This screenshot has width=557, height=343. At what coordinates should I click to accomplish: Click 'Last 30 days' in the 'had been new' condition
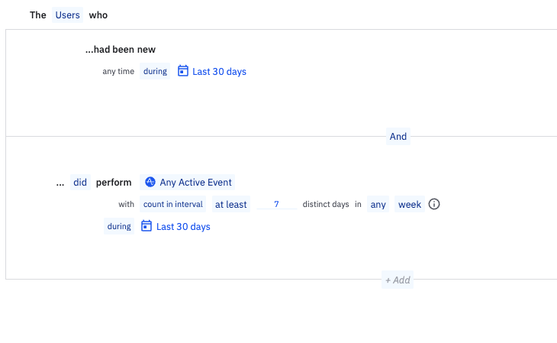(x=219, y=72)
